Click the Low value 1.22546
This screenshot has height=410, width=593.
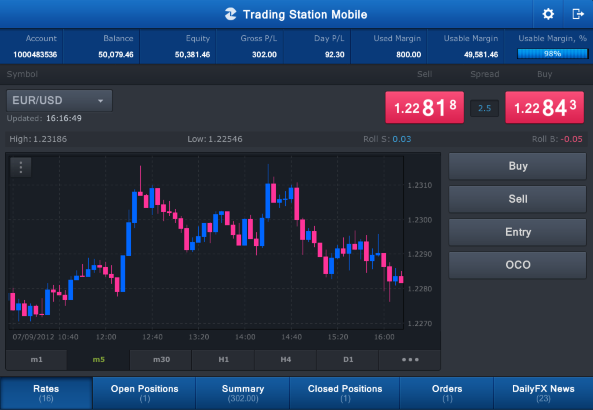click(x=225, y=139)
